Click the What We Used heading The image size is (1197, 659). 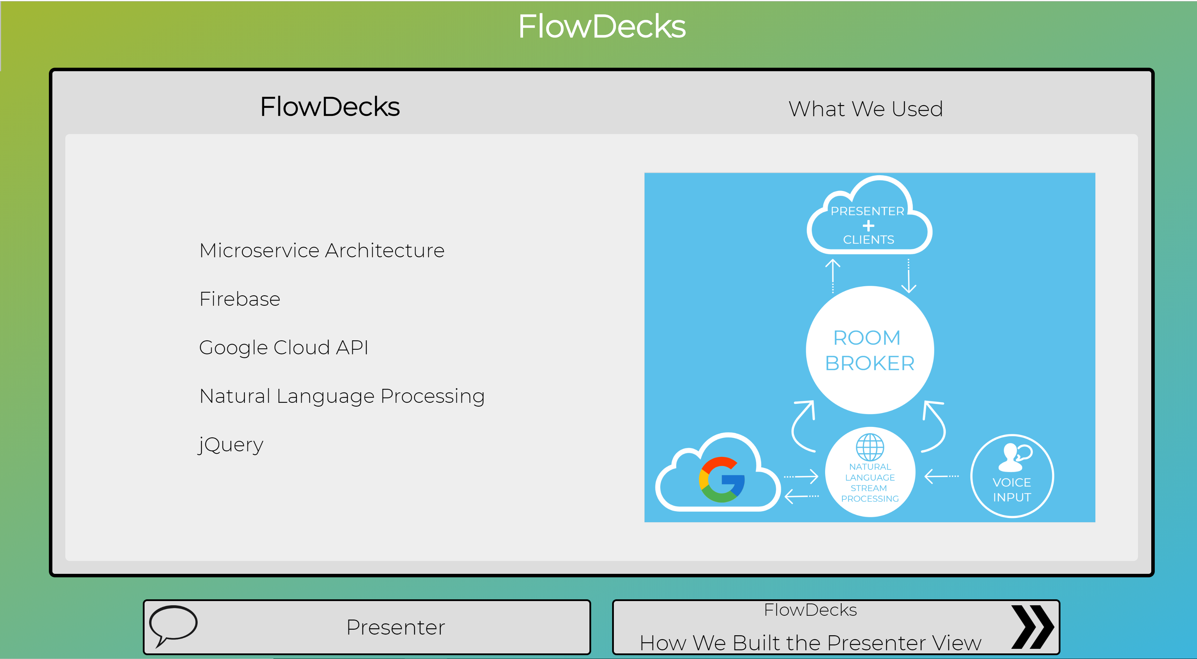(x=865, y=109)
